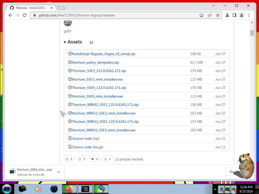Viewport: 259px width, 194px height.
Task: Click the Show all downloads button
Action: (232, 172)
